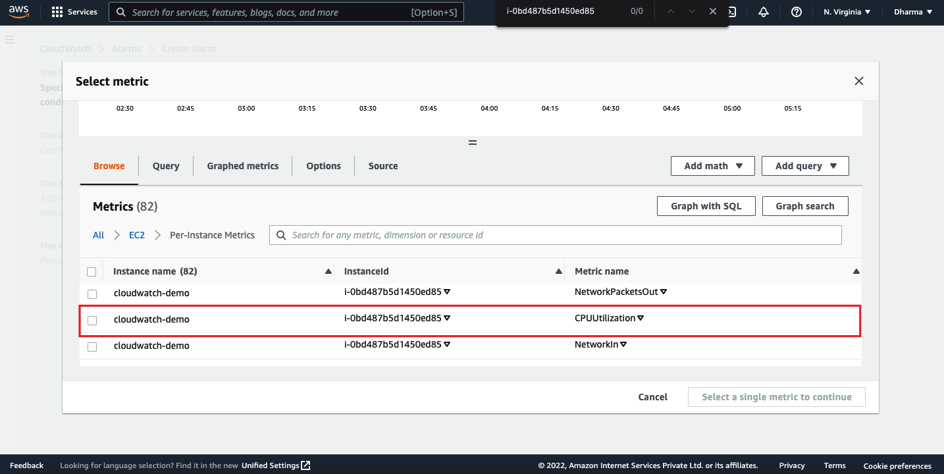
Task: Go to next find result arrow
Action: tap(691, 11)
